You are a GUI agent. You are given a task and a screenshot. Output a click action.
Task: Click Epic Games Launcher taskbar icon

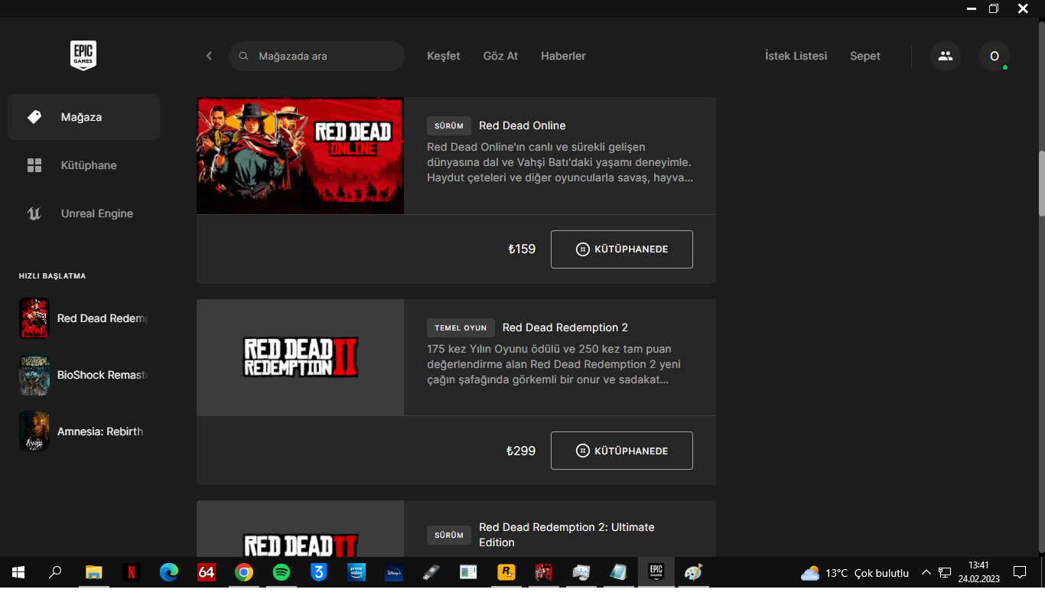(656, 572)
